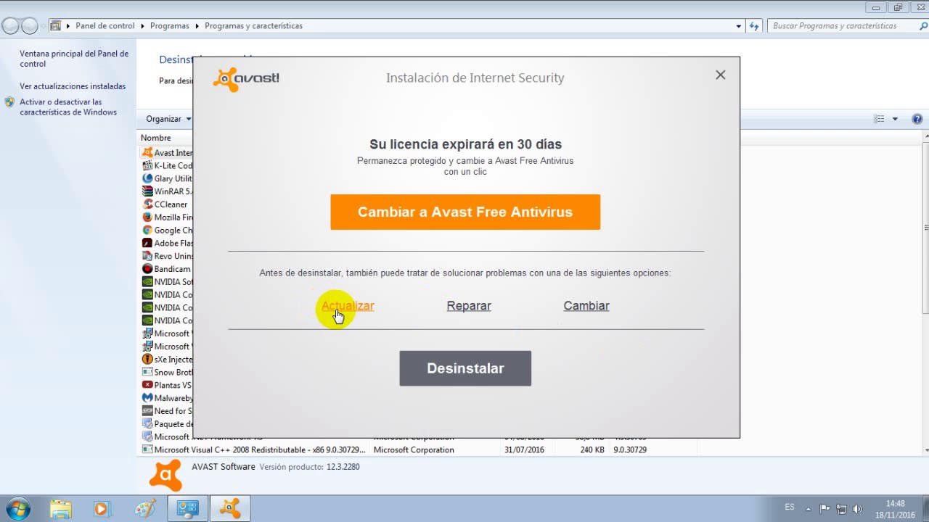Image resolution: width=929 pixels, height=522 pixels.
Task: Click the 240 KB size cell
Action: point(592,449)
